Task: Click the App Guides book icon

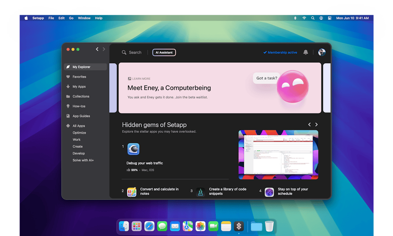Action: (x=68, y=116)
